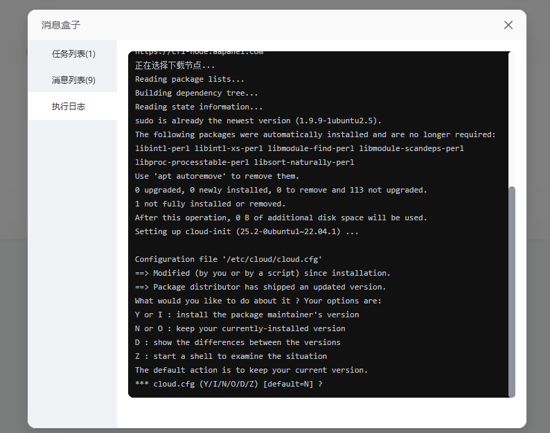
Task: Click the 'Z : start a shell' line
Action: pyautogui.click(x=231, y=356)
